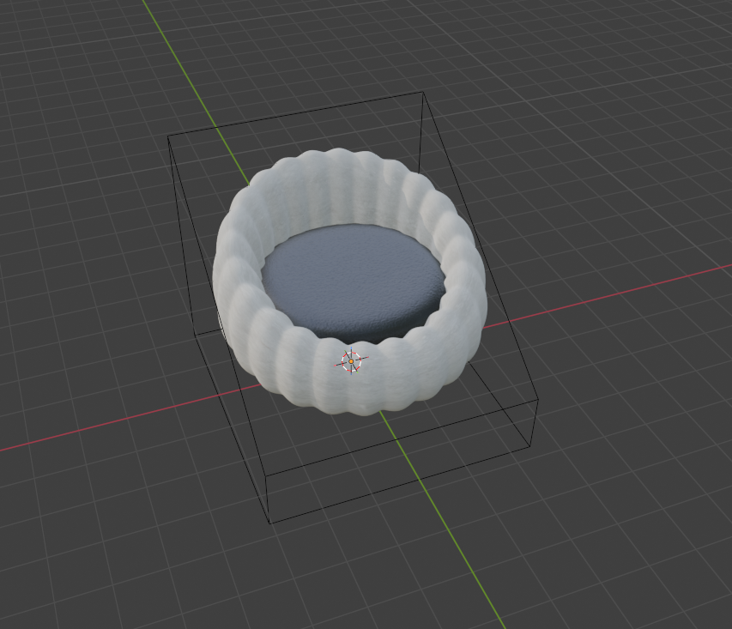The width and height of the screenshot is (732, 629).
Task: Click the bounding box upper right front corner
Action: [x=538, y=400]
